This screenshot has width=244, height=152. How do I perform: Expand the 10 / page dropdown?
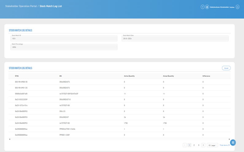pyautogui.click(x=212, y=145)
